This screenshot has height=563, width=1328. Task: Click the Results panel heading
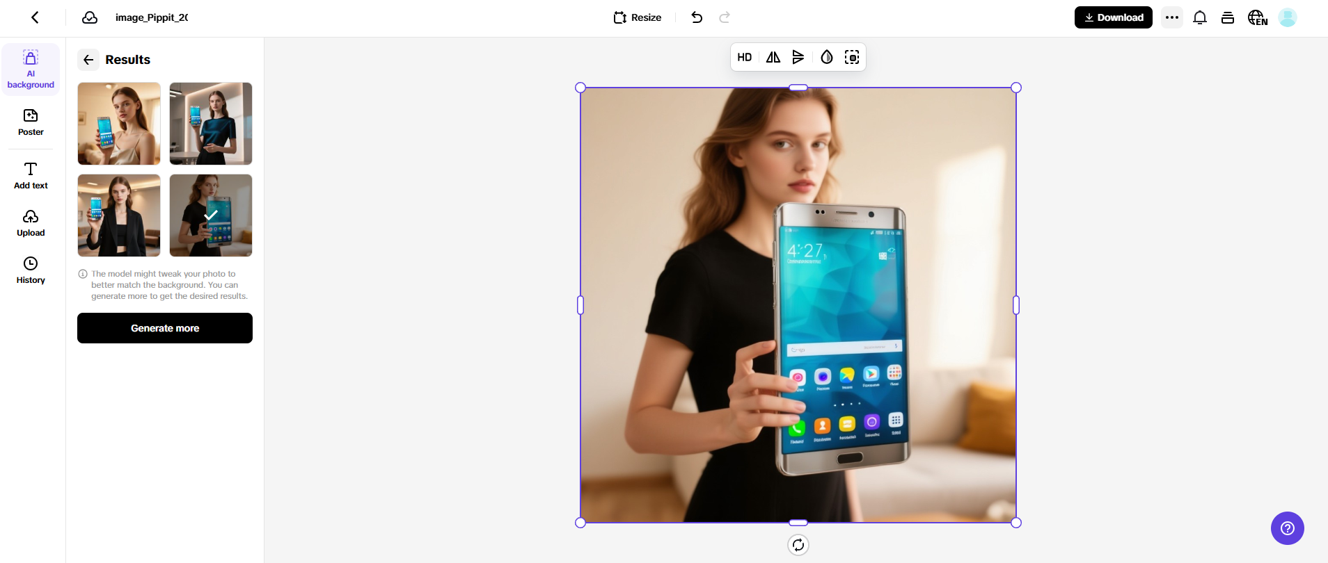[128, 60]
